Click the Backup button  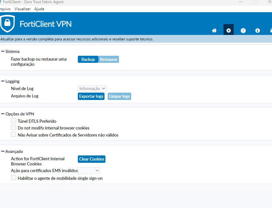point(88,59)
